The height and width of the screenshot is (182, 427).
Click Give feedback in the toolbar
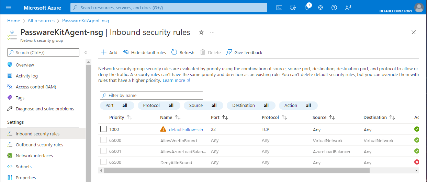tap(244, 52)
